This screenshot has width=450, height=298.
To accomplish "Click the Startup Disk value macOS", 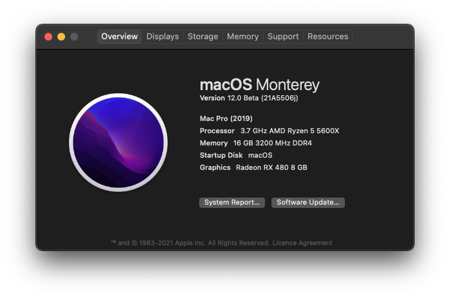I will point(260,155).
